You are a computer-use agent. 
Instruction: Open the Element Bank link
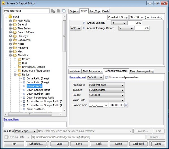11,120
